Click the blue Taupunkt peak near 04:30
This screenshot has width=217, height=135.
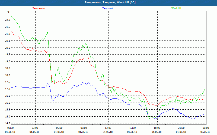[x=48, y=83]
